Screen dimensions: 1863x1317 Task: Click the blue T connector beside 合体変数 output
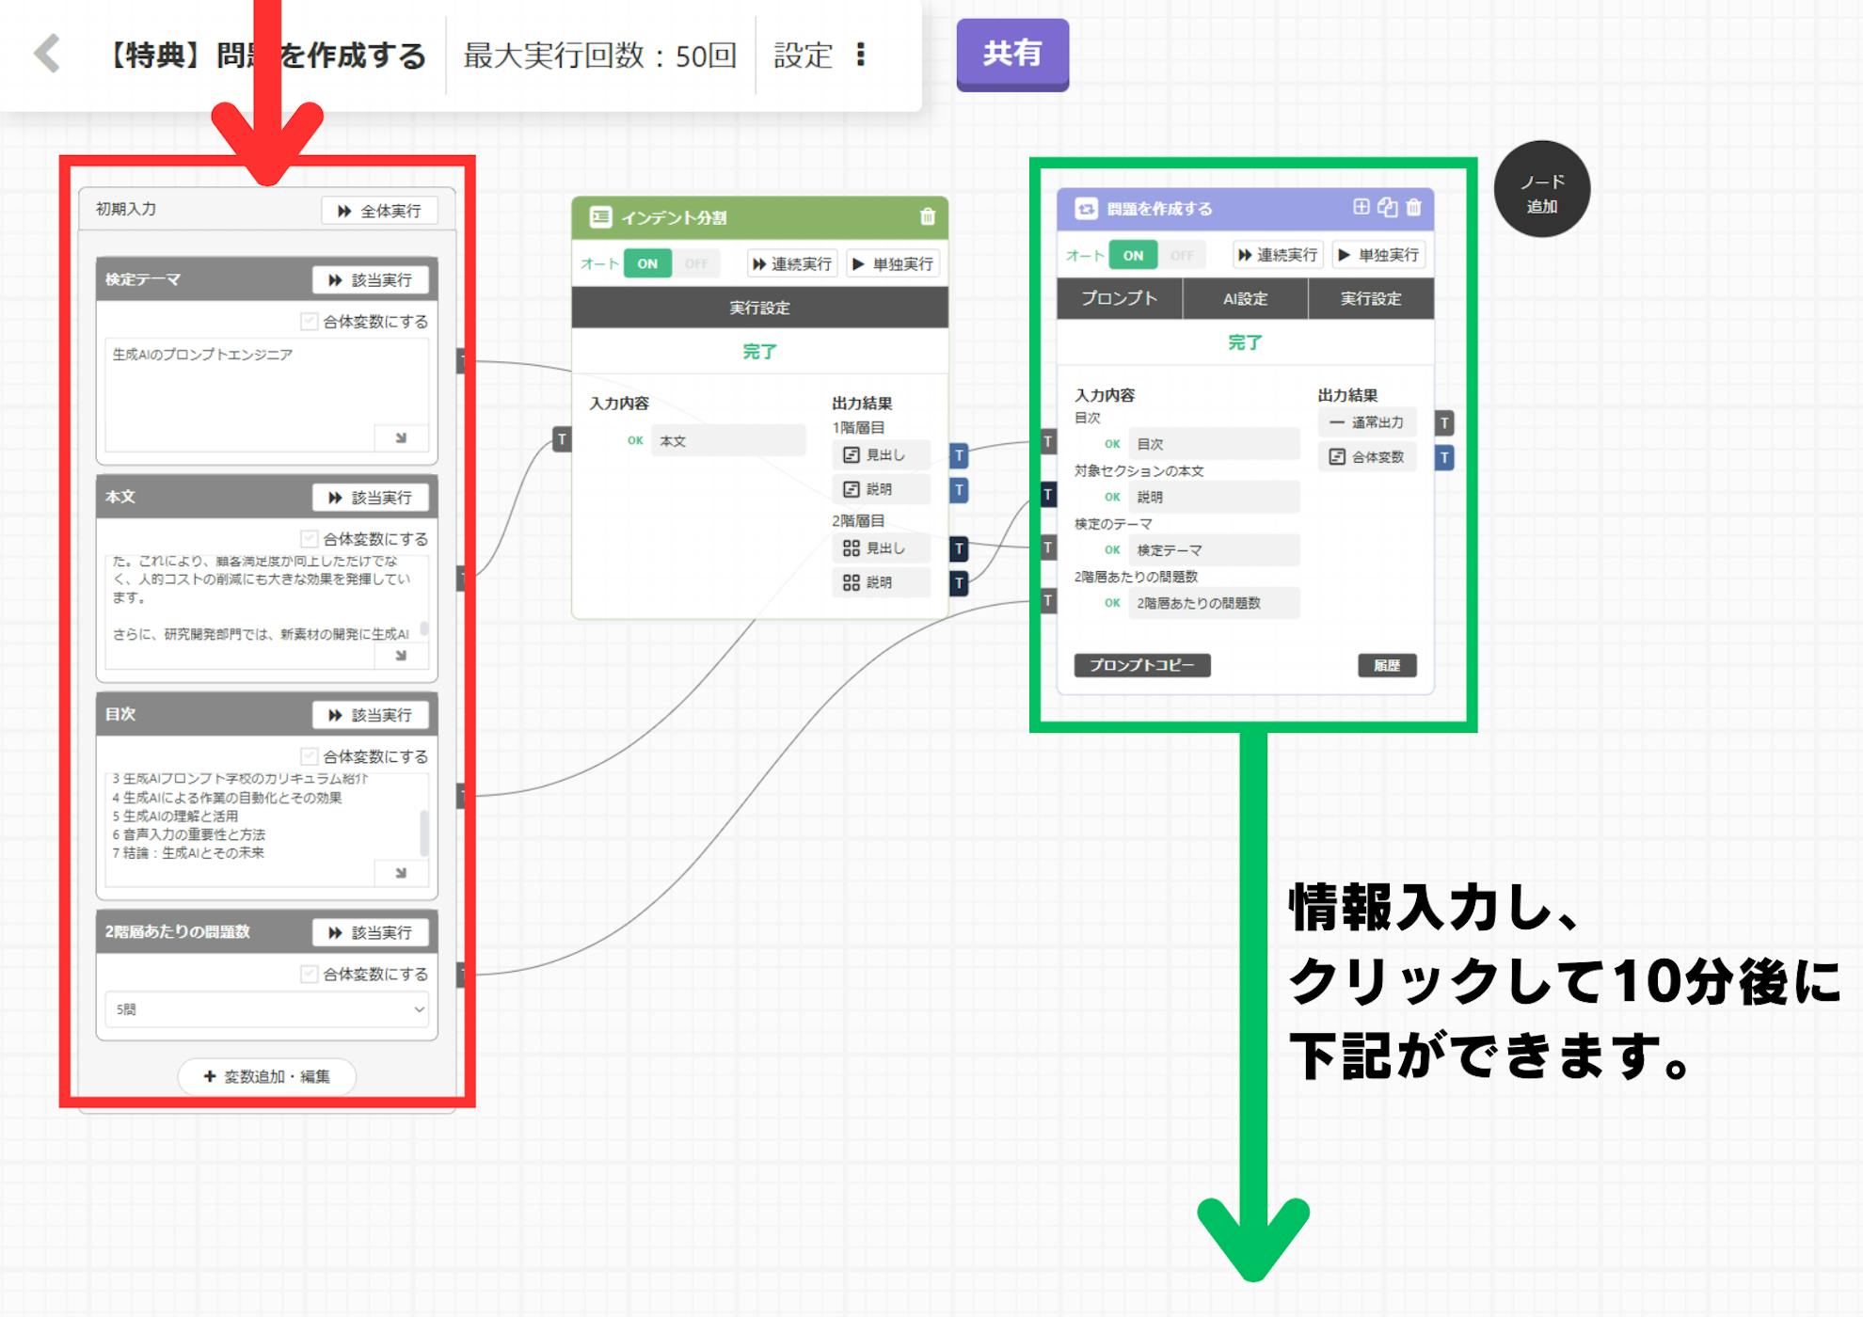pos(1444,458)
